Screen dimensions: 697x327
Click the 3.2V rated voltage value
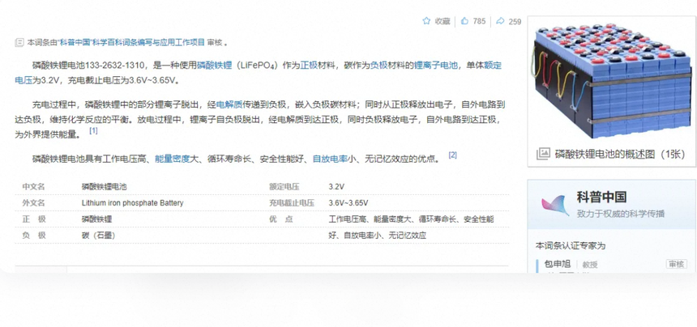(336, 187)
